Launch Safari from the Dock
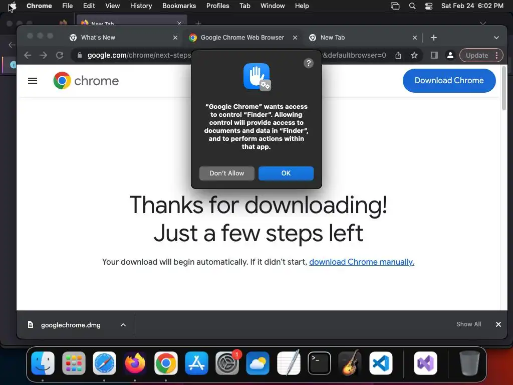The image size is (513, 385). 104,363
